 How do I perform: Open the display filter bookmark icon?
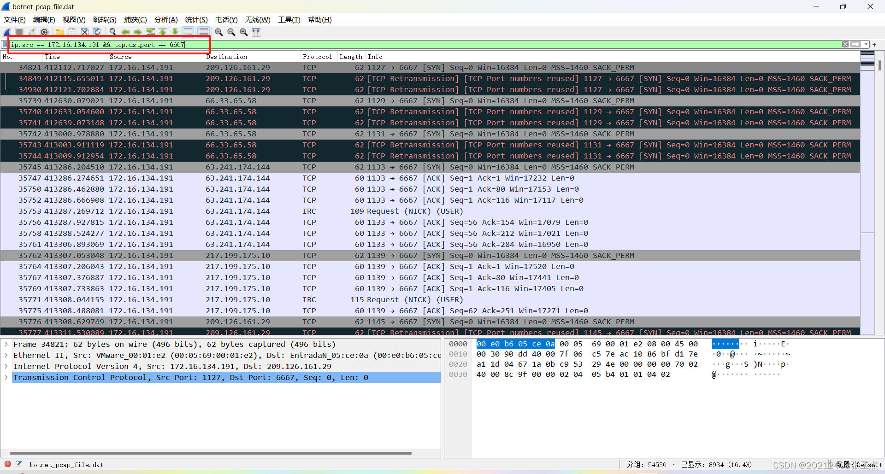[x=5, y=45]
